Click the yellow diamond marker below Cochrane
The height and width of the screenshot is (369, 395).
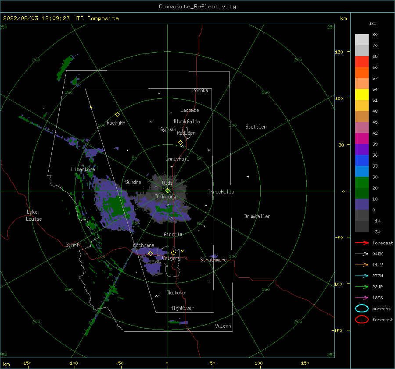(151, 253)
